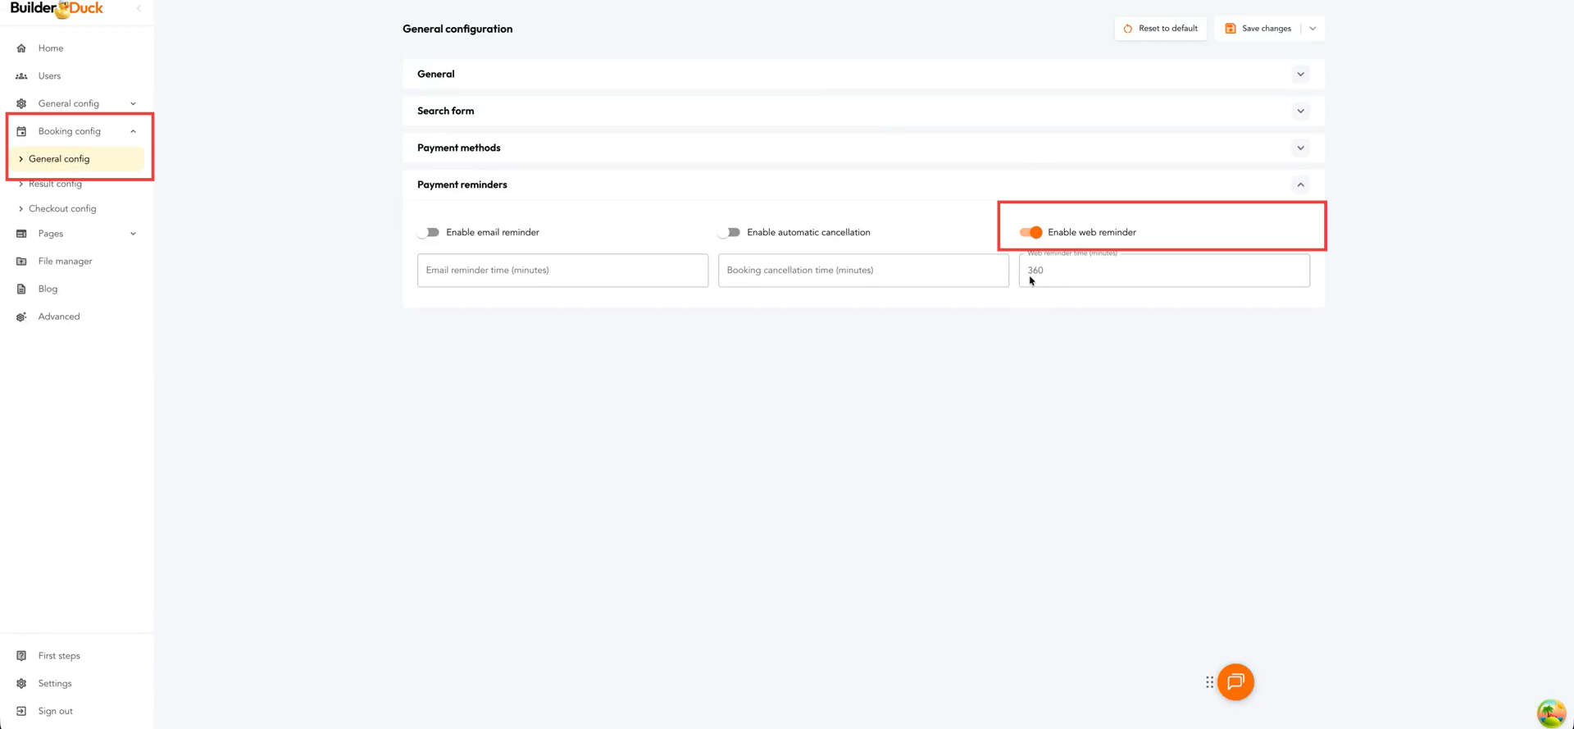Disable the web reminder toggle
Viewport: 1574px width, 729px height.
1030,233
